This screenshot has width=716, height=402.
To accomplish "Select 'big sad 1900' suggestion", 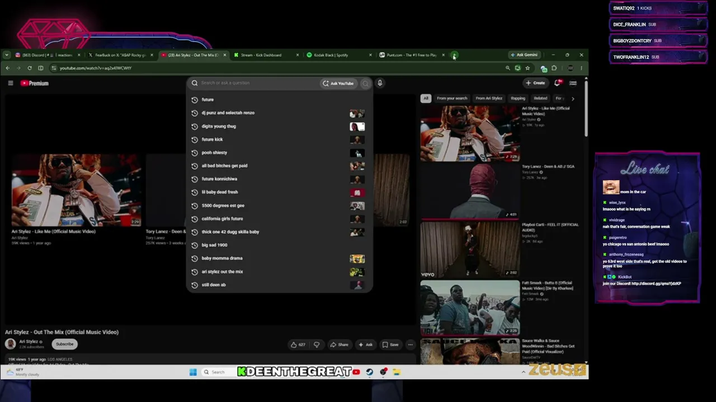I will point(279,245).
